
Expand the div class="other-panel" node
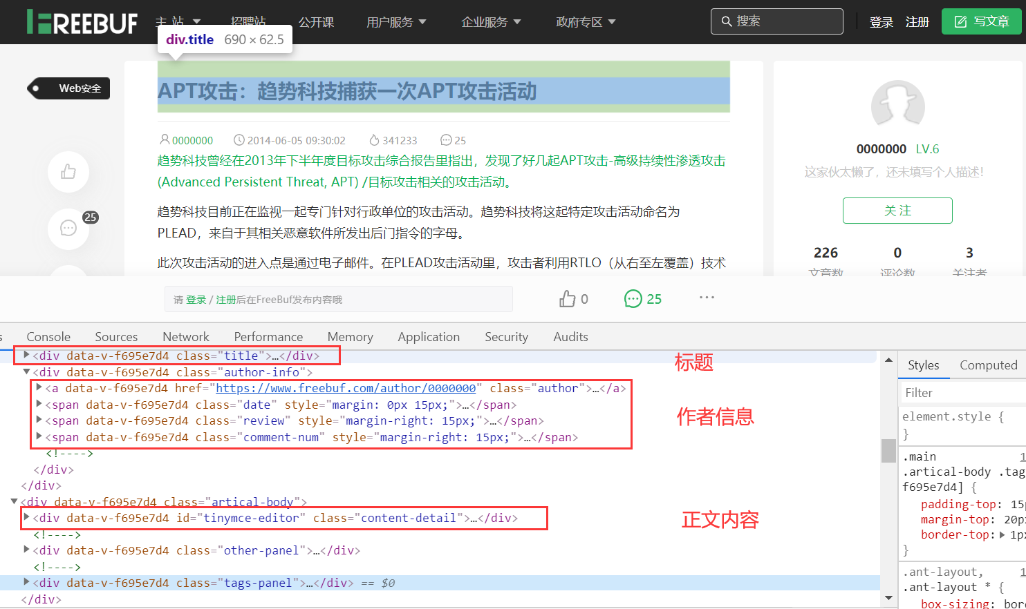[26, 550]
